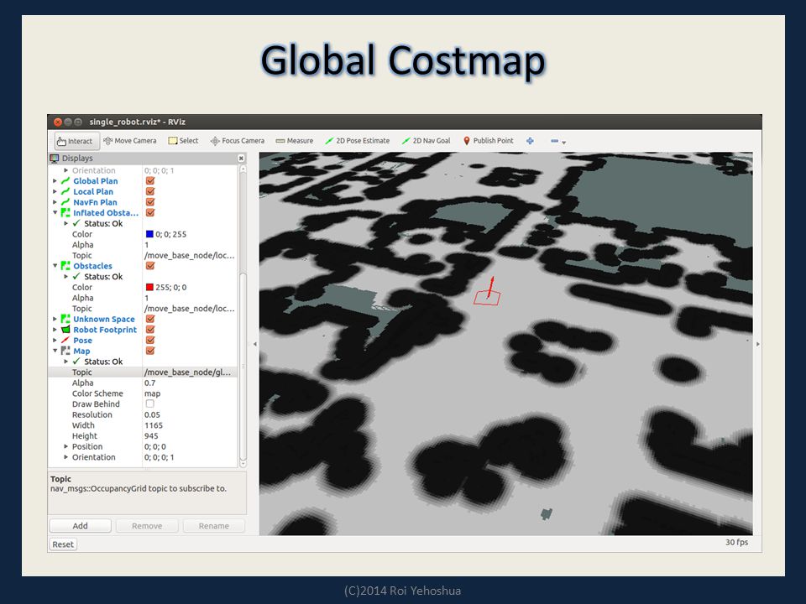The height and width of the screenshot is (604, 806).
Task: Open the blue 0; 0; 255 color swatch
Action: point(149,234)
